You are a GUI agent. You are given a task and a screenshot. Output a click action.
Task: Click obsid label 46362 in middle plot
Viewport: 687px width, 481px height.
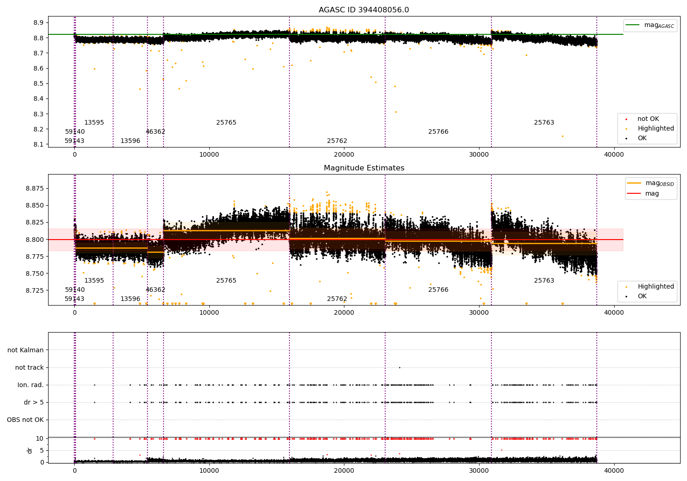coord(155,290)
